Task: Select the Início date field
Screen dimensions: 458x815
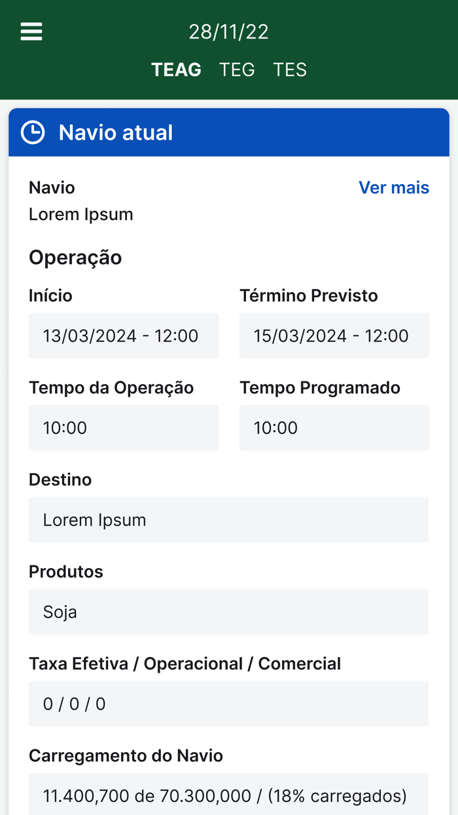Action: (124, 335)
